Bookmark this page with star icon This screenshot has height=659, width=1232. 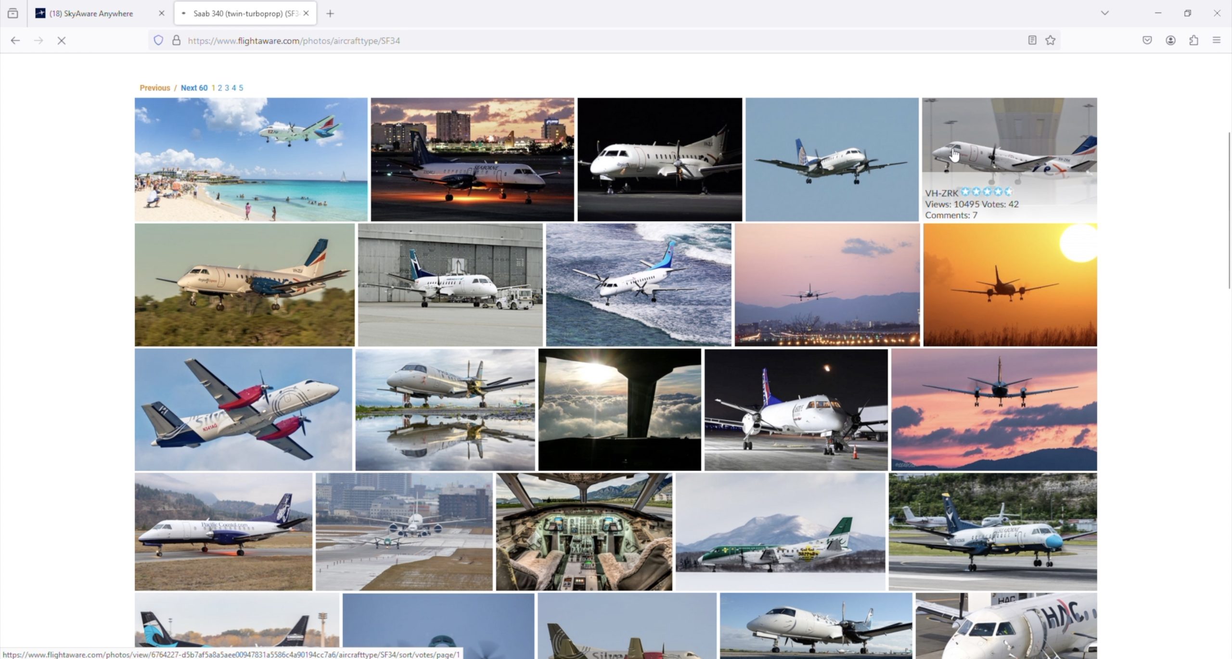pyautogui.click(x=1050, y=40)
